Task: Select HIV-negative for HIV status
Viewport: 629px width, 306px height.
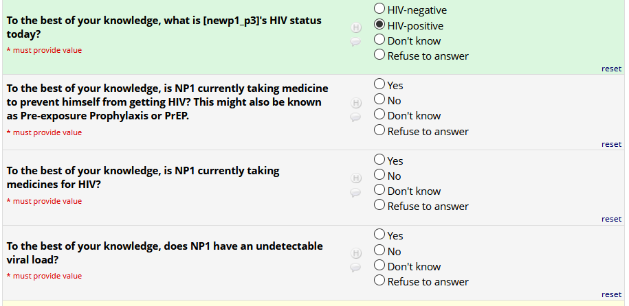Action: click(379, 10)
